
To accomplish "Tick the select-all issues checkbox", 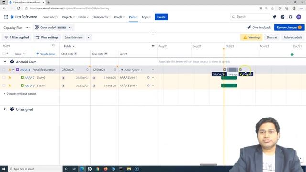I will (x=4, y=54).
